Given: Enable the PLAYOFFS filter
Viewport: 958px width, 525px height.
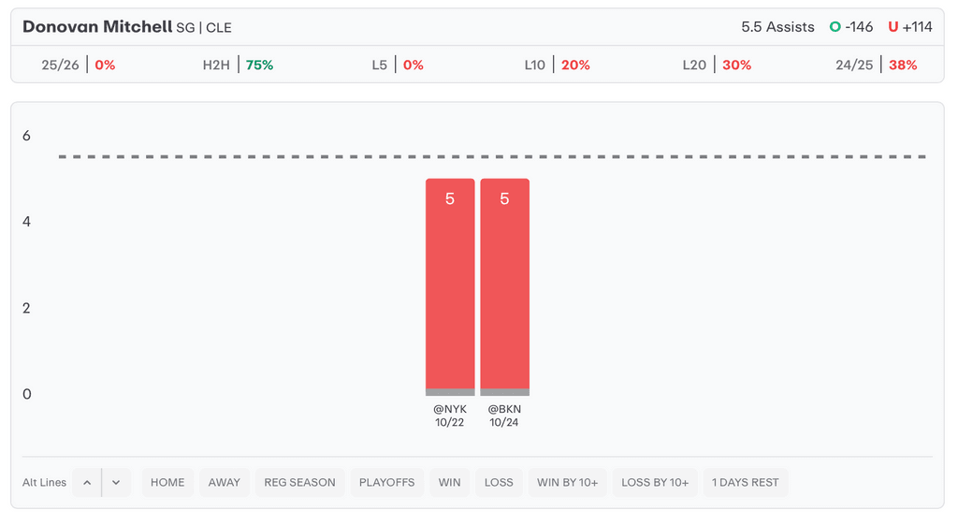Looking at the screenshot, I should coord(387,483).
